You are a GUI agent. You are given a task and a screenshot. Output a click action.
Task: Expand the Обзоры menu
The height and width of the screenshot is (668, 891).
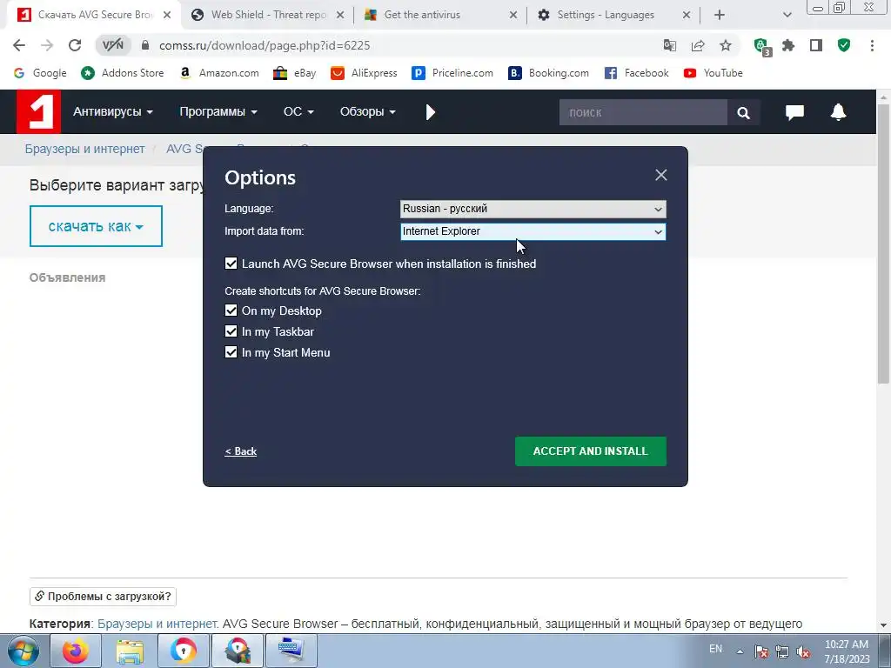point(368,112)
